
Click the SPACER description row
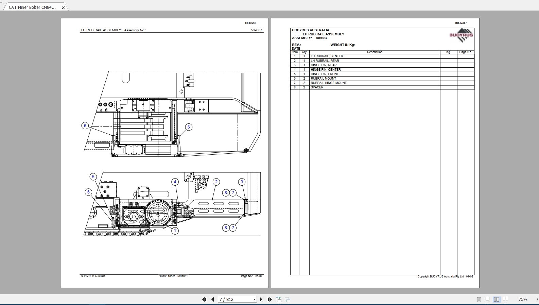point(382,87)
